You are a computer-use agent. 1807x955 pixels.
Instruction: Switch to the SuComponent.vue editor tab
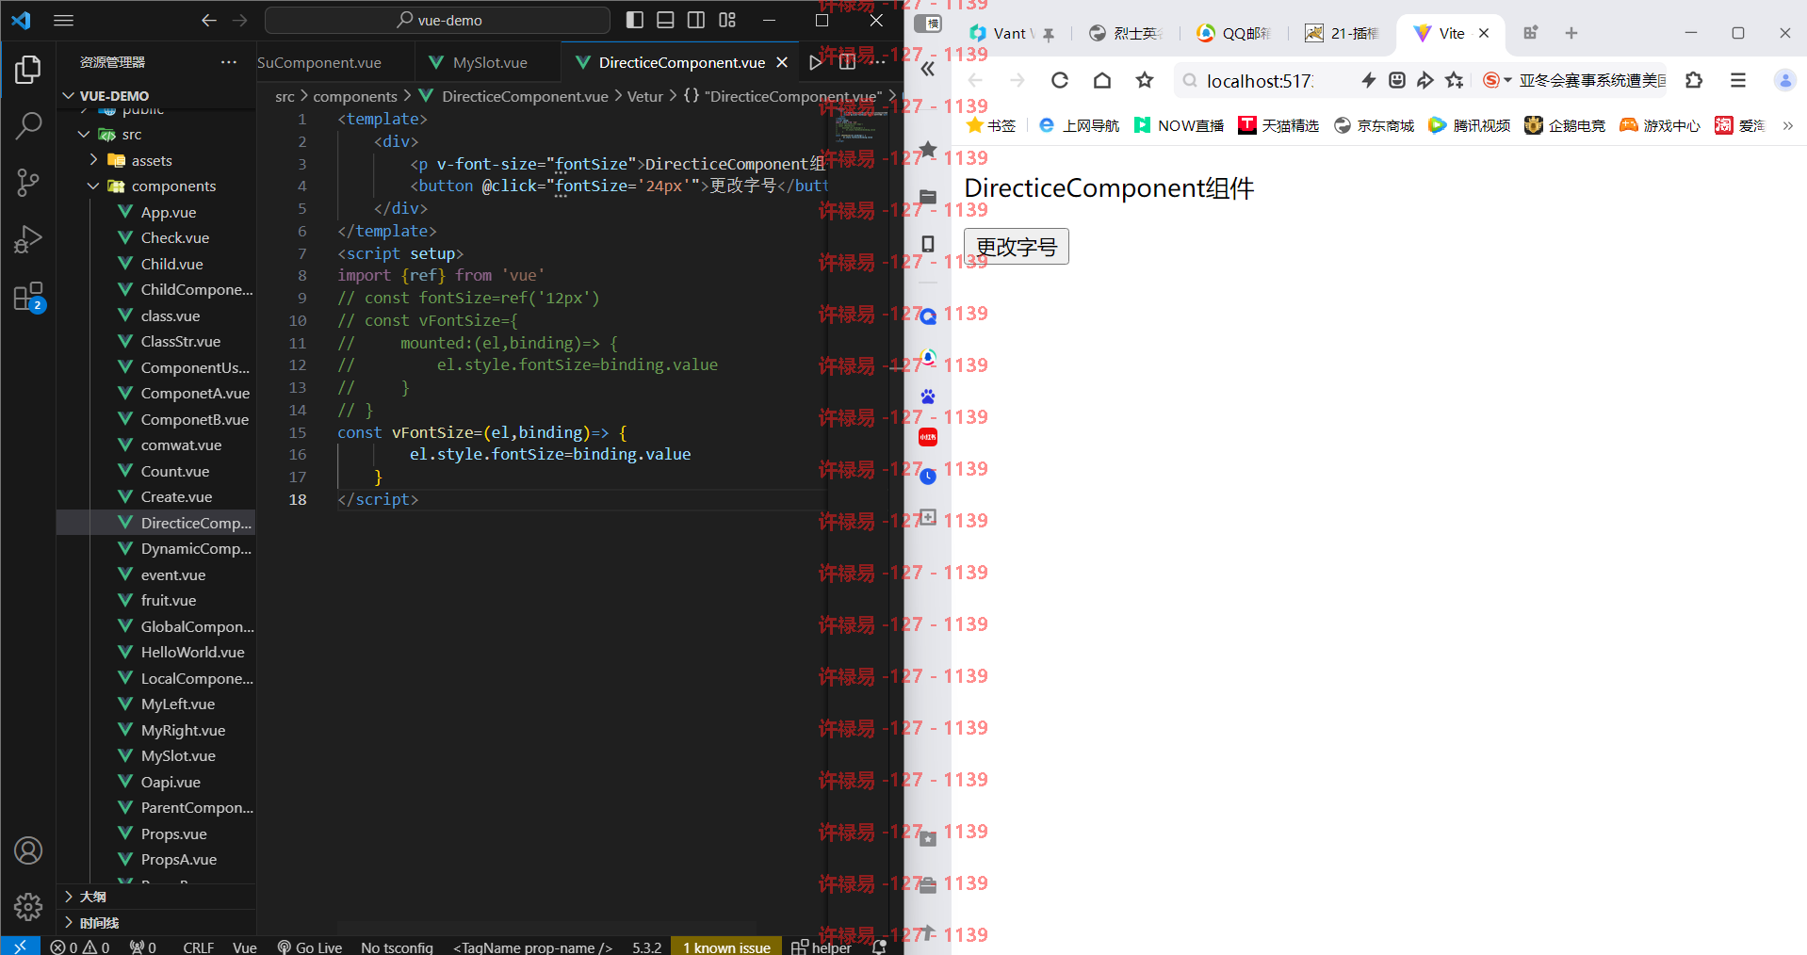(x=320, y=62)
